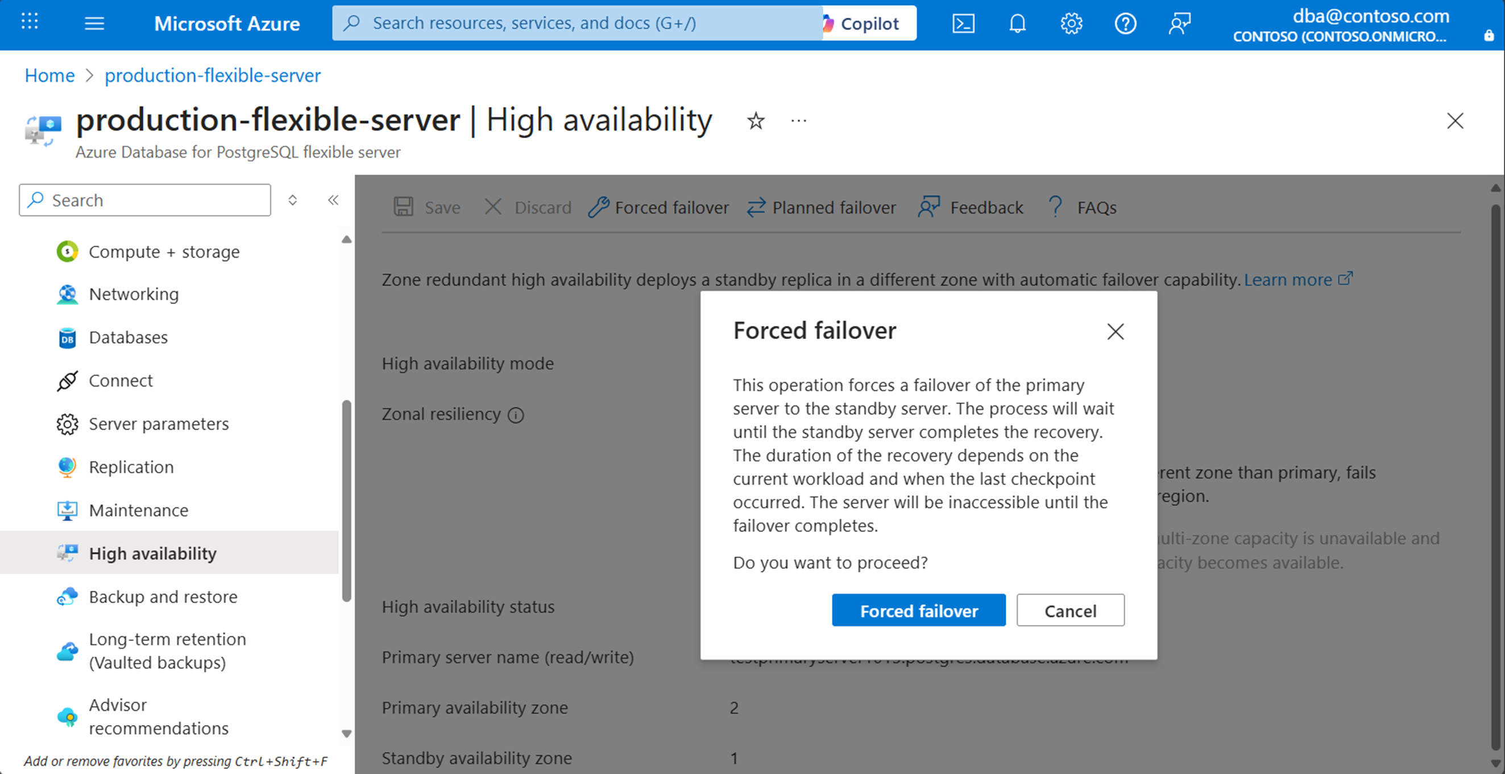Collapse the sidebar with double chevron
This screenshot has height=774, width=1505.
[333, 200]
